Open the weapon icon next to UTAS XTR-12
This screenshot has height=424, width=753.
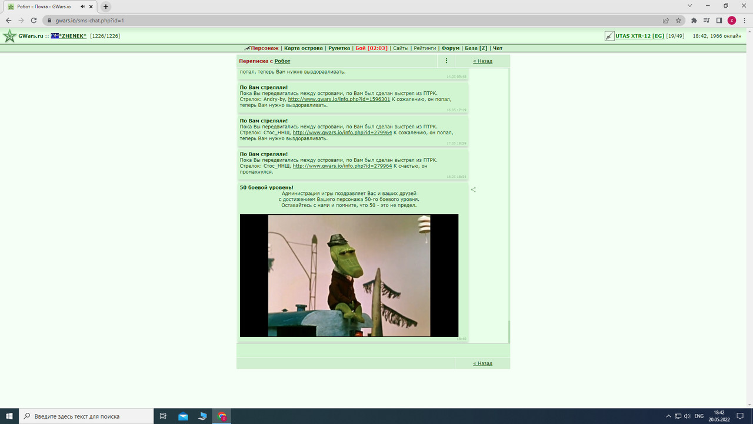tap(609, 36)
